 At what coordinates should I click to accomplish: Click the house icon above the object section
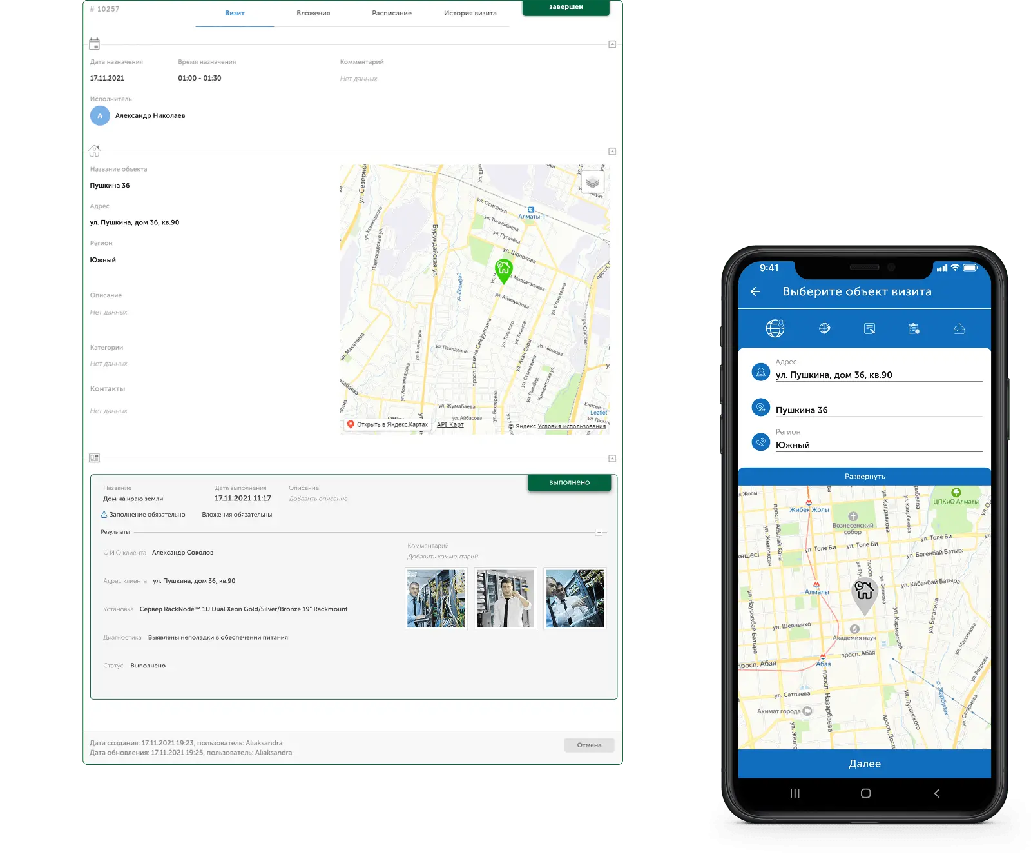point(95,151)
